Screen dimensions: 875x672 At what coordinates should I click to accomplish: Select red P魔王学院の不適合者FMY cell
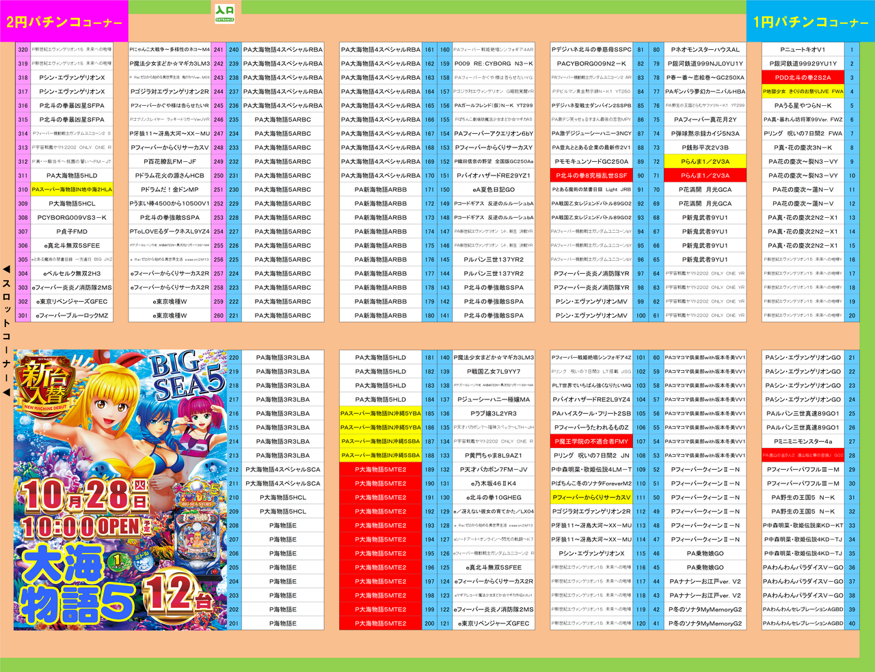coord(591,442)
